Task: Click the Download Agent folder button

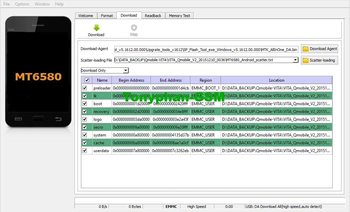Action: click(319, 49)
